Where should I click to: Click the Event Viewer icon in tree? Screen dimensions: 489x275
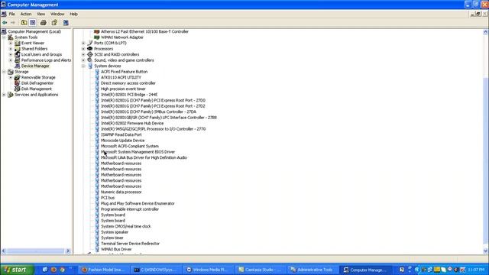point(18,43)
